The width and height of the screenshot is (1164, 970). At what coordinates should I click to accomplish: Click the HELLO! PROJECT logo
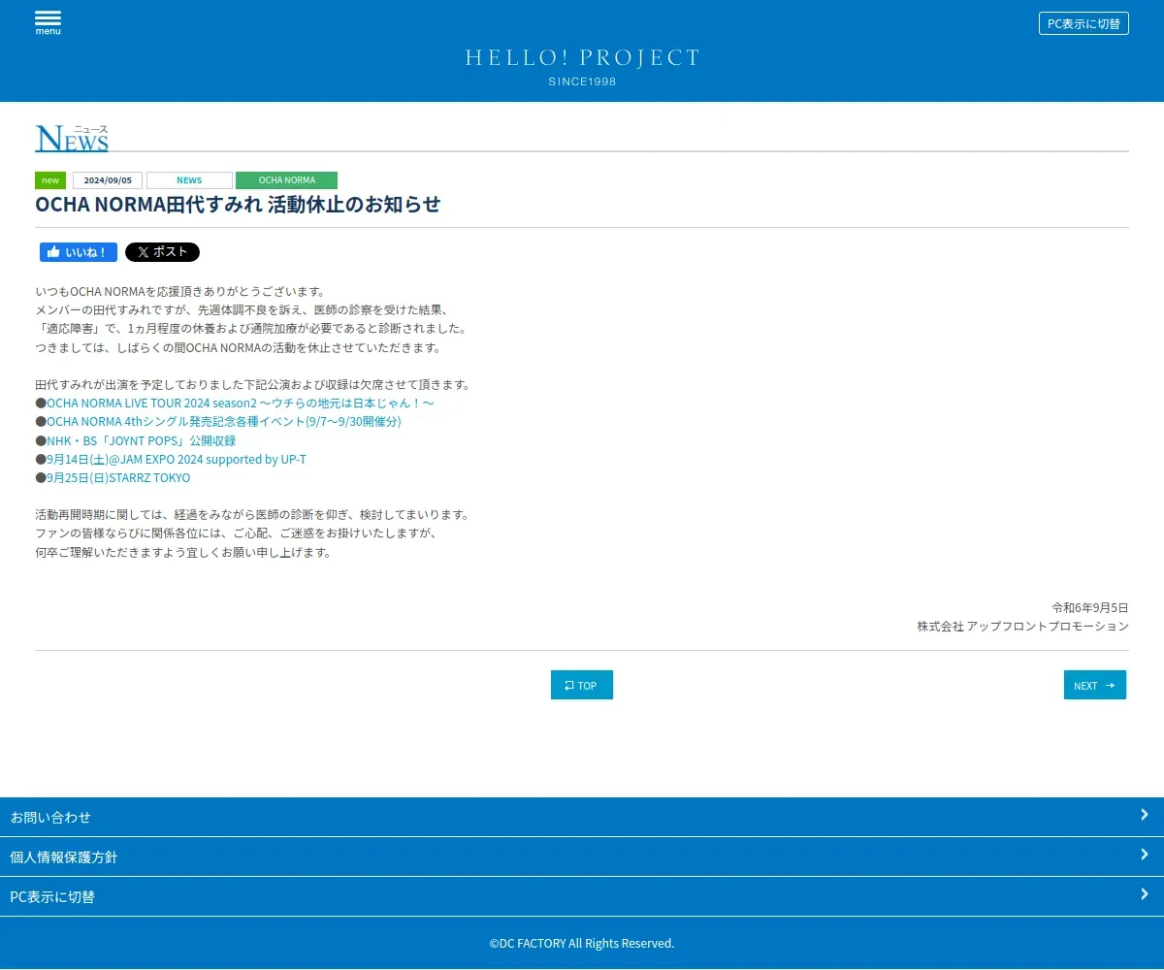pyautogui.click(x=582, y=58)
